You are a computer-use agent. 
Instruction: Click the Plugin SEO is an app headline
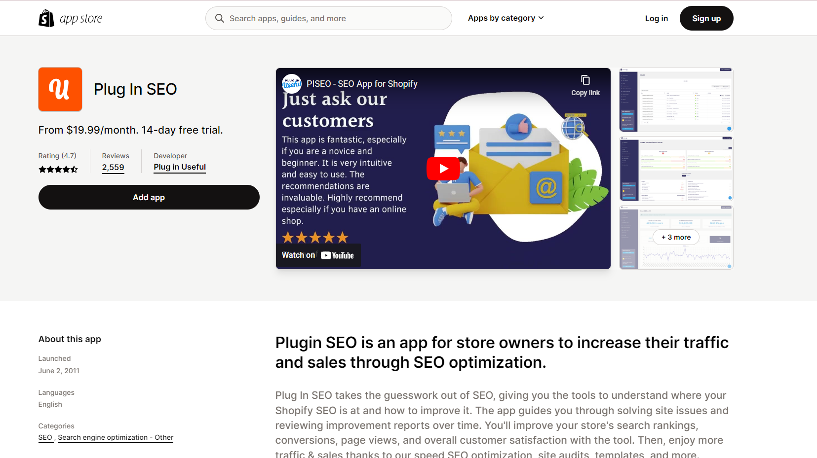(x=502, y=352)
